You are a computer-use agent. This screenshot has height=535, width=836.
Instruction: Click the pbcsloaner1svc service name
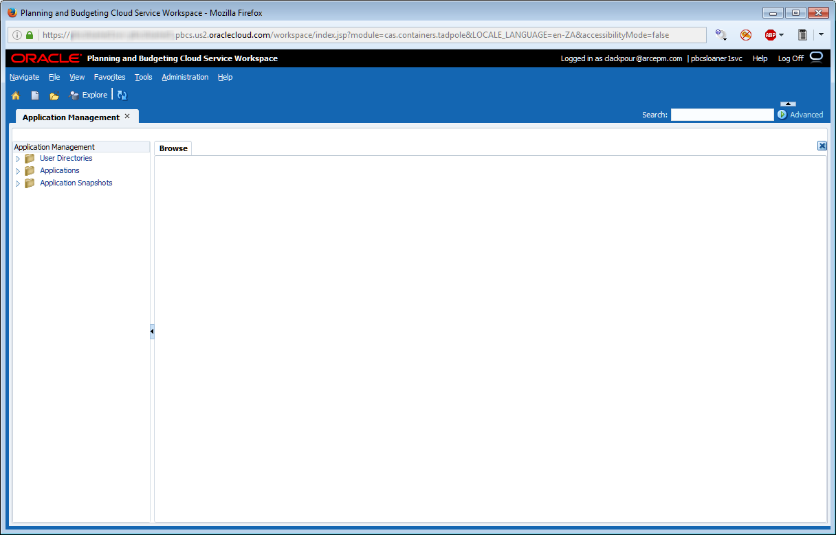click(x=716, y=58)
